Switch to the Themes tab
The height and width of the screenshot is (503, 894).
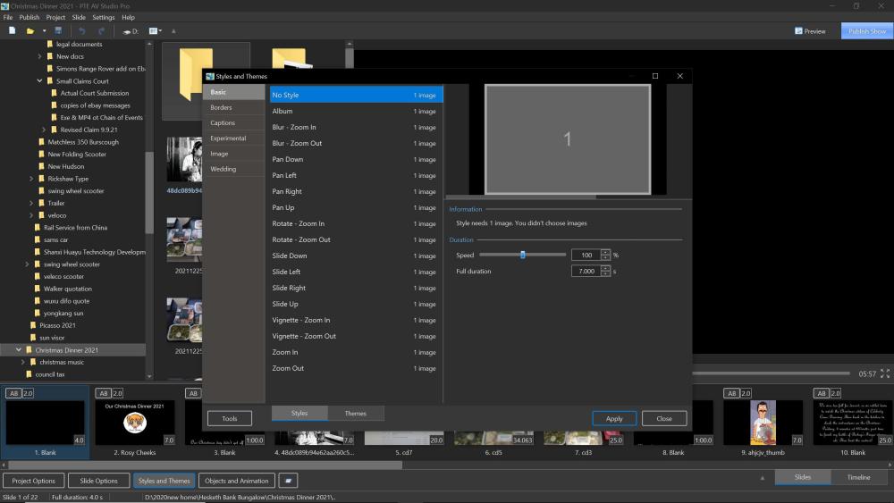coord(355,414)
